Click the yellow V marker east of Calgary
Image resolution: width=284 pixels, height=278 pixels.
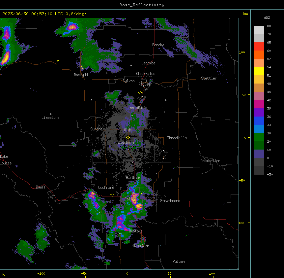point(141,193)
